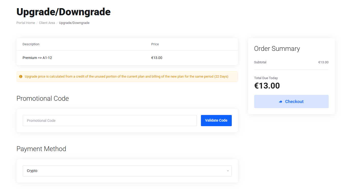Image resolution: width=346 pixels, height=189 pixels.
Task: Open the Crypto payment method dropdown
Action: click(127, 171)
